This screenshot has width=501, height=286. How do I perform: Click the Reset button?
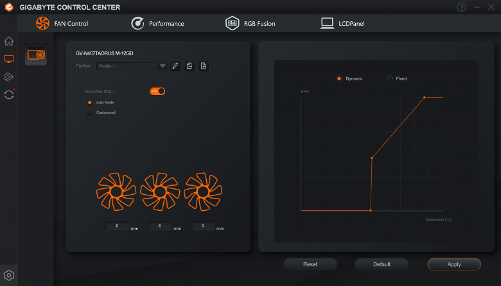[x=310, y=264]
